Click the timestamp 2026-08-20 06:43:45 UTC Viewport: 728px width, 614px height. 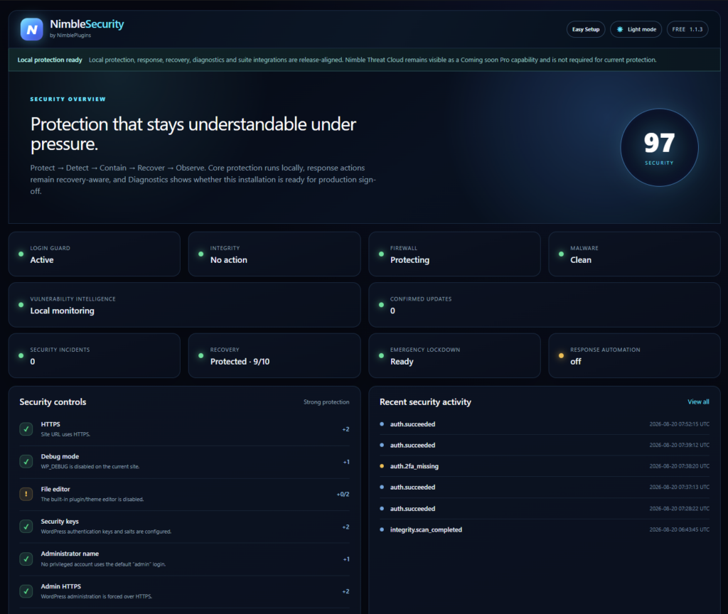point(679,529)
